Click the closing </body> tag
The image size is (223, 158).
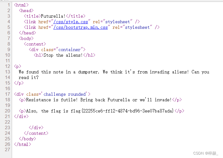[x=27, y=139]
